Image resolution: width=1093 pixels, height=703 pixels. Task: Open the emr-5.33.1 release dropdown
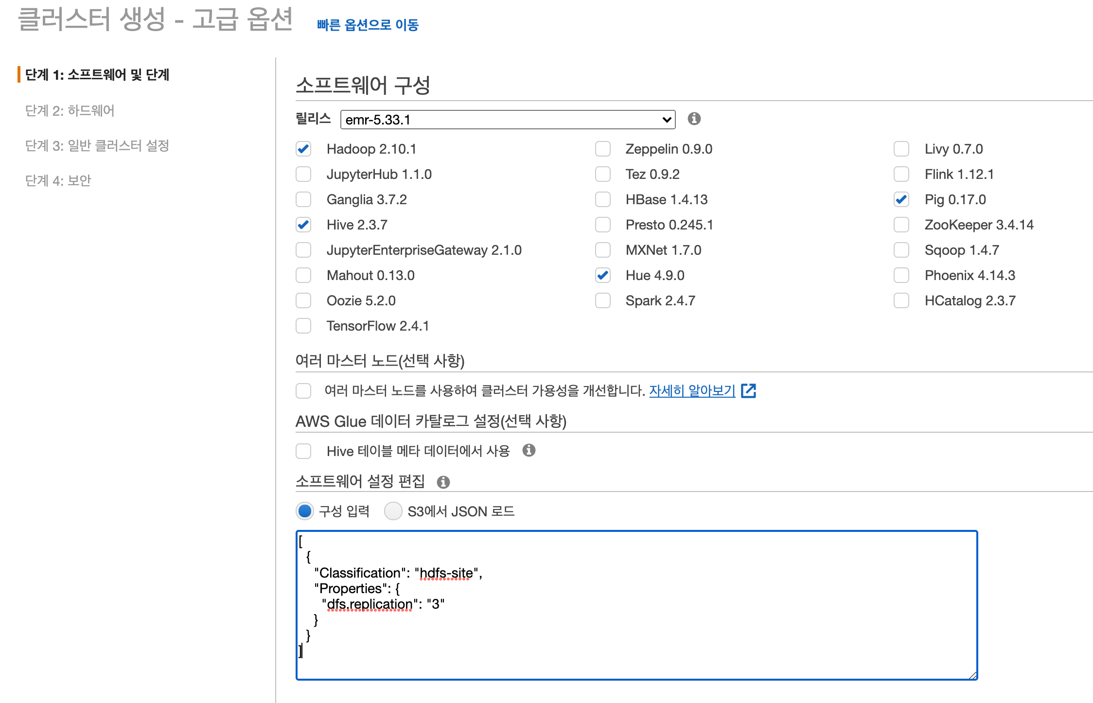coord(508,120)
